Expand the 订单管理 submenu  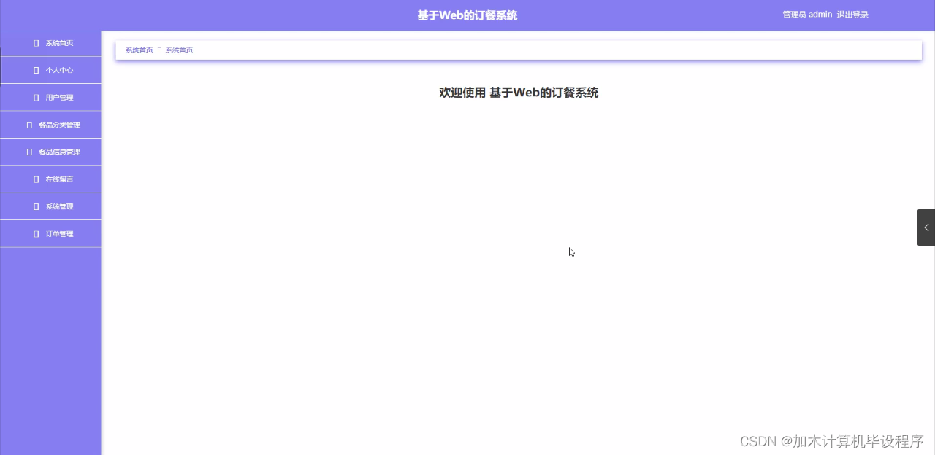point(58,233)
